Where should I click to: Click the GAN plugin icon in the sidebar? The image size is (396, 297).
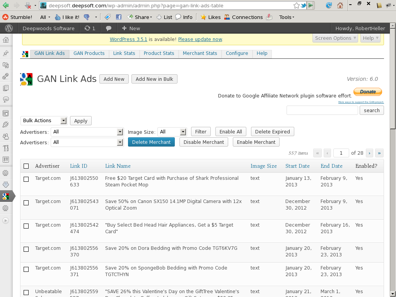(x=5, y=196)
